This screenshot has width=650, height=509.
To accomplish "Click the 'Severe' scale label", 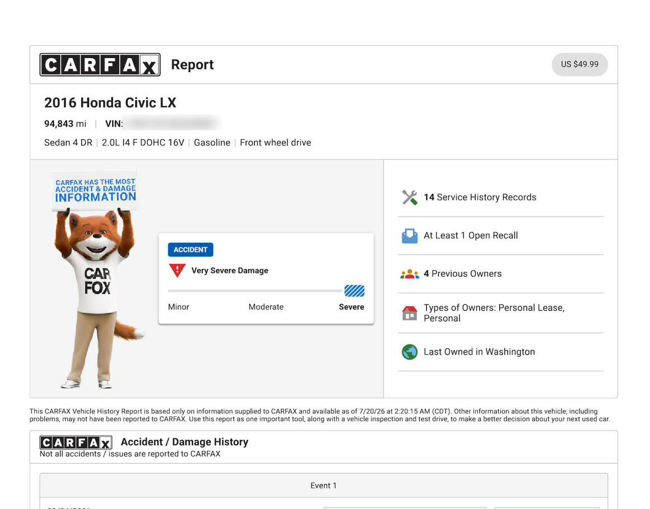I will tap(351, 307).
